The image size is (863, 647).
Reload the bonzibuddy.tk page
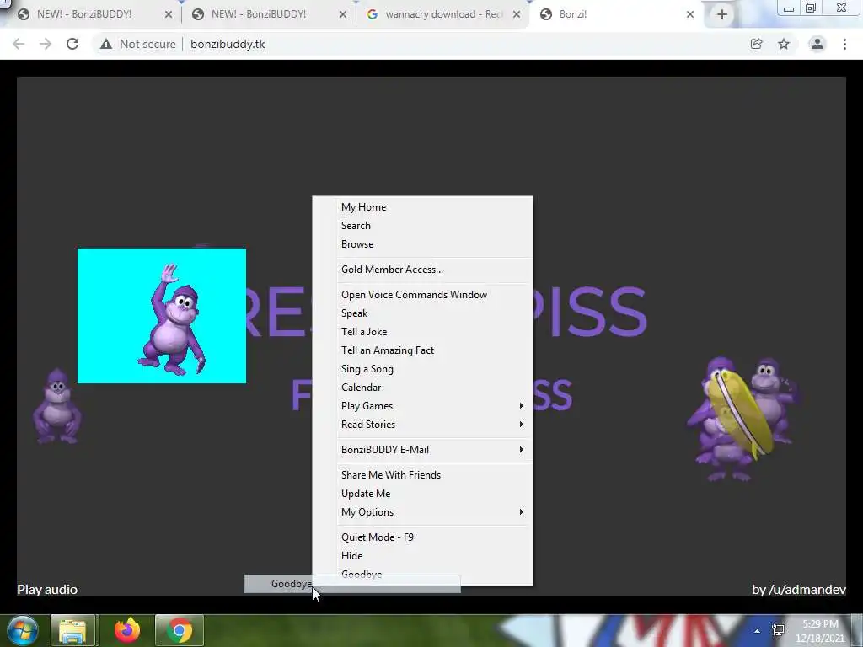point(72,44)
